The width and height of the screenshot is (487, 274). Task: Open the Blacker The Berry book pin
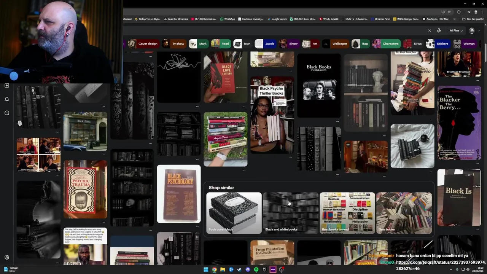(x=459, y=123)
